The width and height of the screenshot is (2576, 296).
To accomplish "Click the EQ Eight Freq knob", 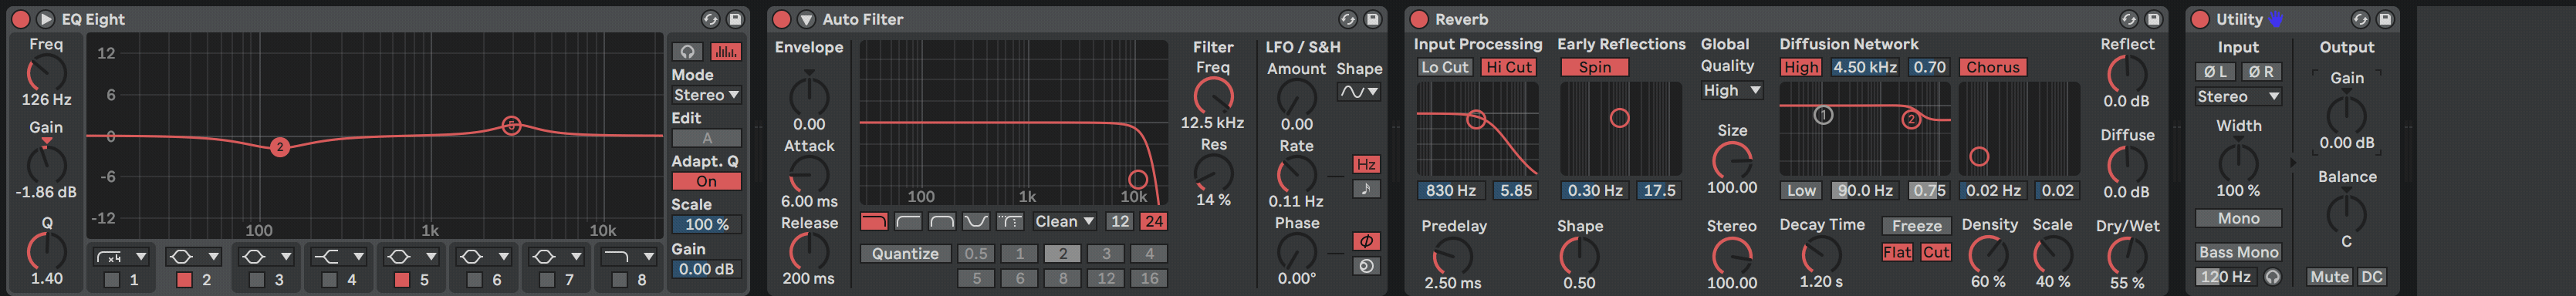I will pyautogui.click(x=46, y=74).
